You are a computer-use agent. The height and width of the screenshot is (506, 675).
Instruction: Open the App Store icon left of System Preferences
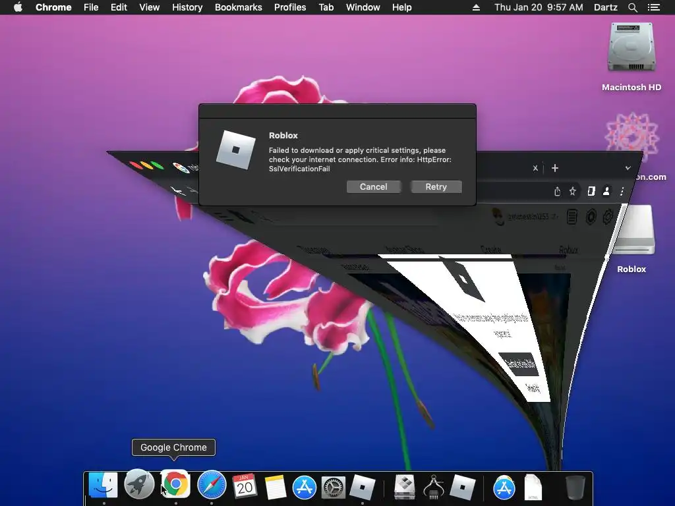pyautogui.click(x=305, y=488)
